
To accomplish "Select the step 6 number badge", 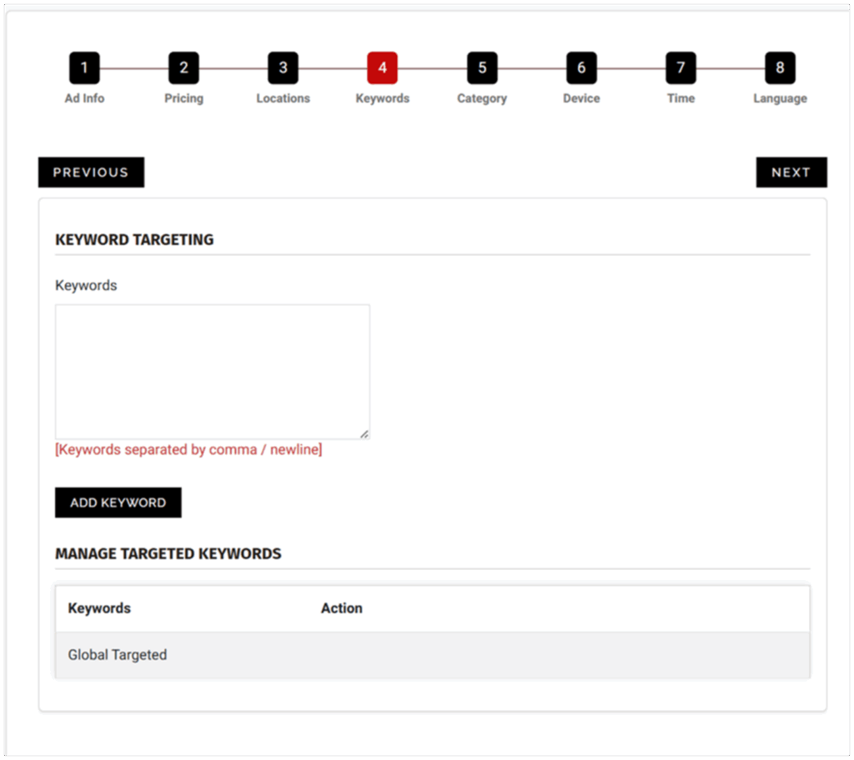I will pos(581,68).
